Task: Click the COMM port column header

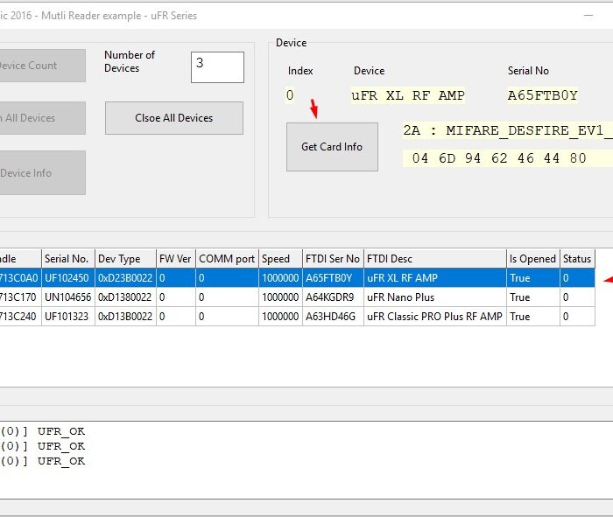Action: pos(227,259)
